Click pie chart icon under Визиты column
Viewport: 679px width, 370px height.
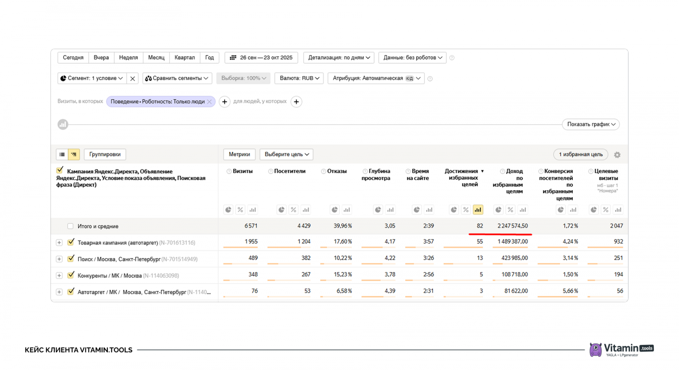pos(228,210)
